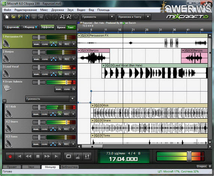Adjust the Percussion FX pan slider

coord(39,37)
